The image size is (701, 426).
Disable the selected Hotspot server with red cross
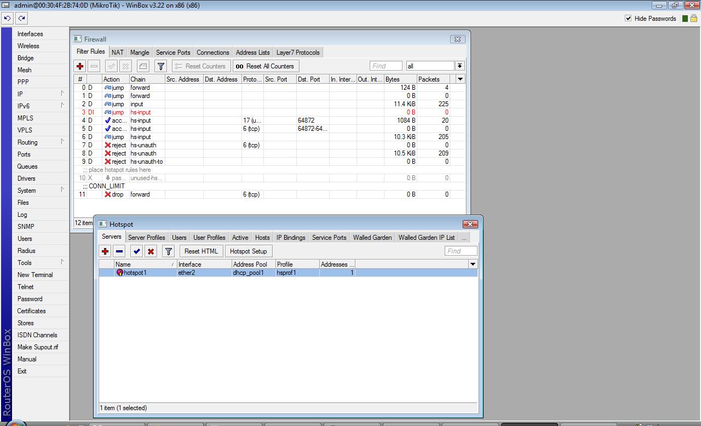point(151,251)
